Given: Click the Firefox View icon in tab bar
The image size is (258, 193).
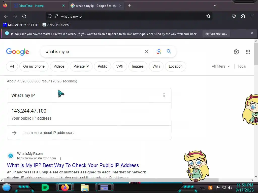Looking at the screenshot, I should 5,6.
